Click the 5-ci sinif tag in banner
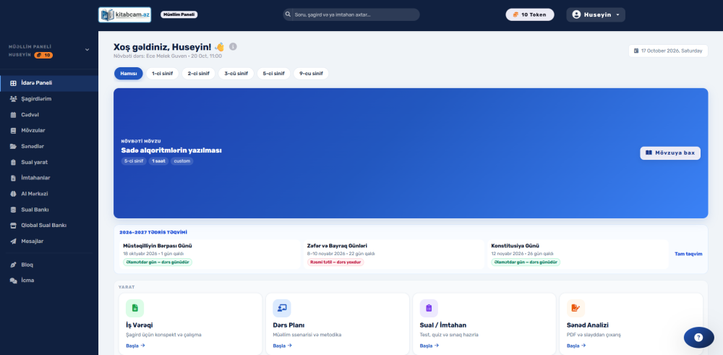The image size is (723, 355). pyautogui.click(x=134, y=161)
